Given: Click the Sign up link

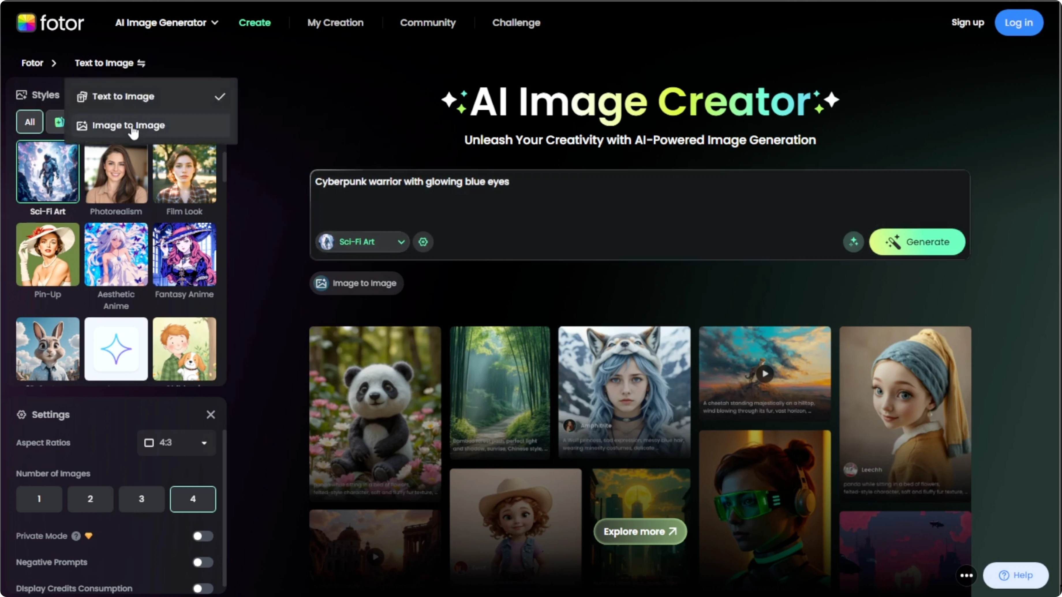Looking at the screenshot, I should (968, 23).
